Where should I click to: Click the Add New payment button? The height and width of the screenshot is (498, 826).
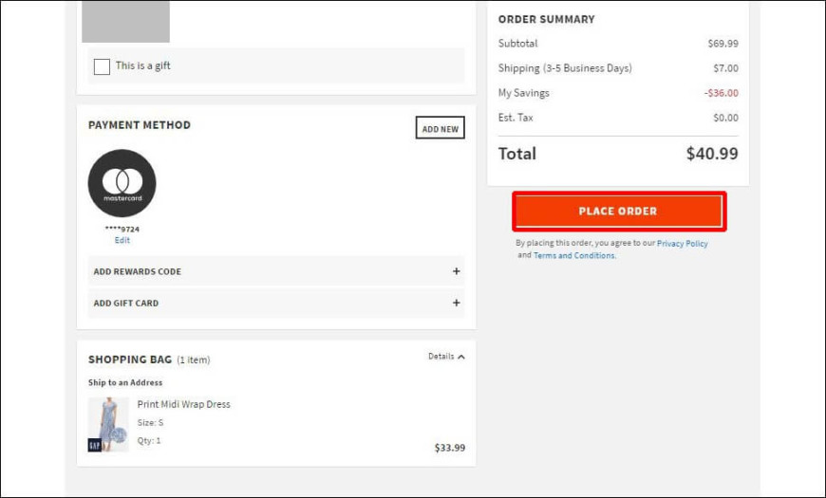(440, 128)
